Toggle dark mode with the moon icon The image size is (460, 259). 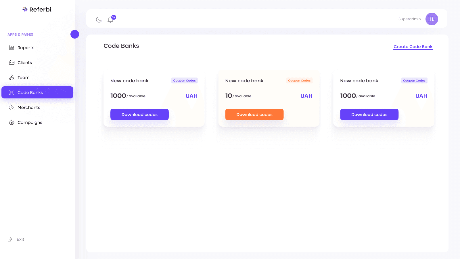[x=99, y=20]
